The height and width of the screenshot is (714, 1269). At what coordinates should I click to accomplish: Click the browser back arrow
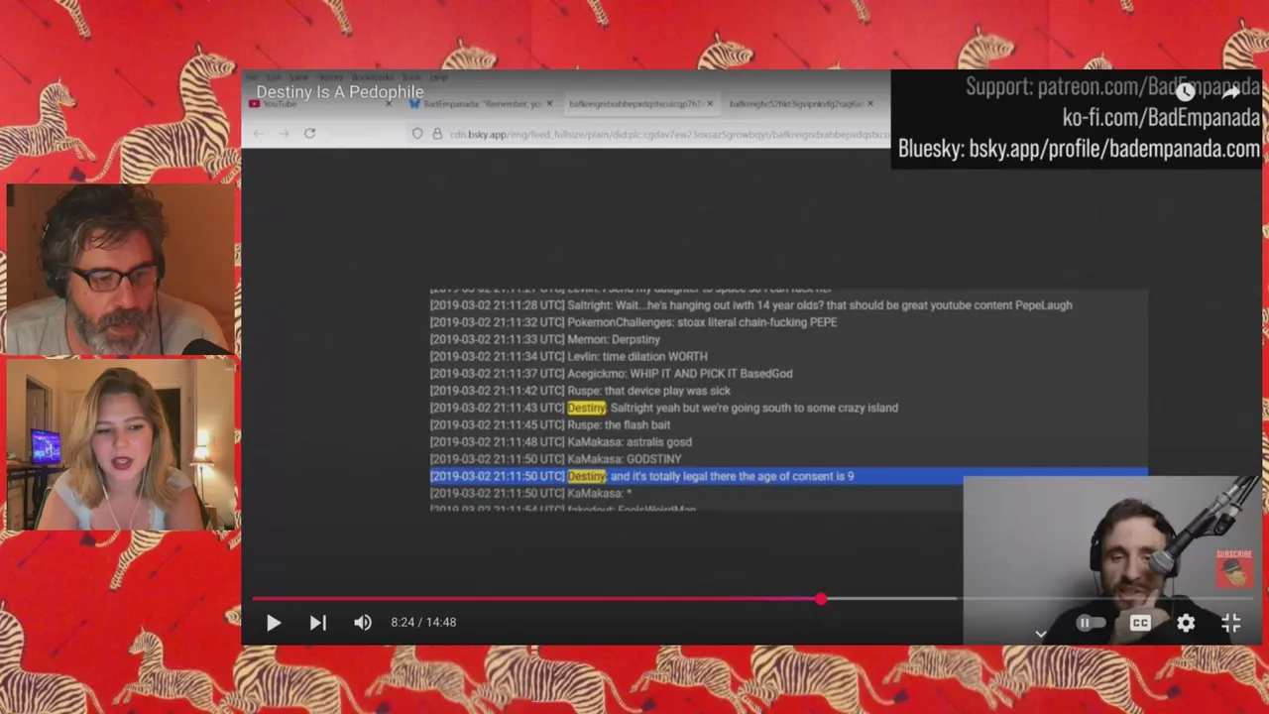(x=259, y=134)
